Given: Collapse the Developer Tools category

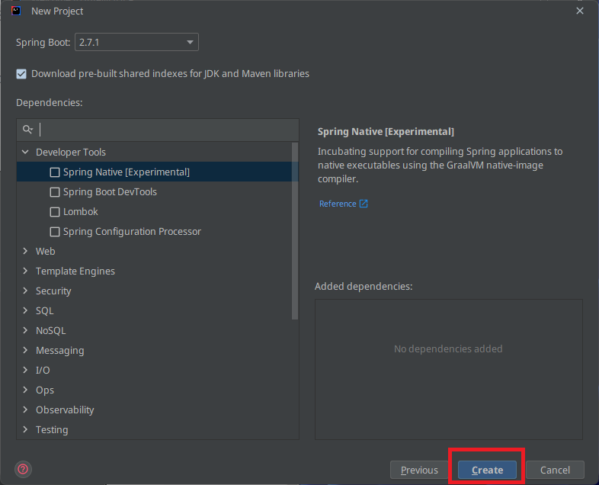Looking at the screenshot, I should [25, 152].
